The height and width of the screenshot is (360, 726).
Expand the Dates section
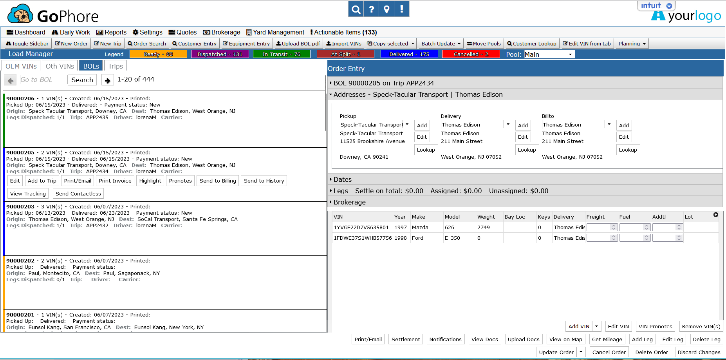pos(525,179)
